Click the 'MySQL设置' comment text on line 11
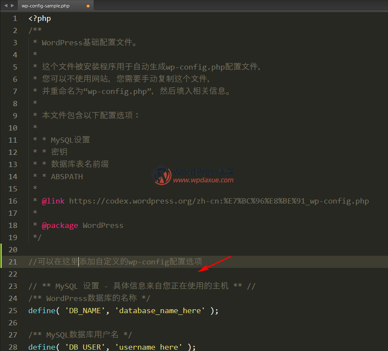Viewport: 388px width, 351px height. pos(70,140)
